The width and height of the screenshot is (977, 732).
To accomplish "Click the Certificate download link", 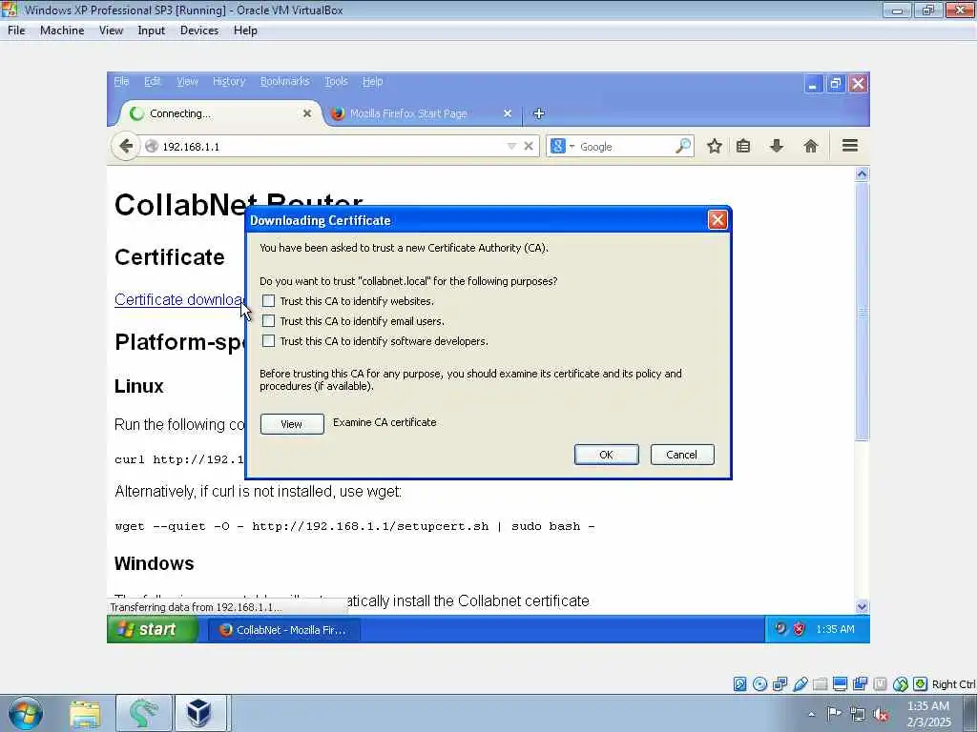I will (x=179, y=299).
